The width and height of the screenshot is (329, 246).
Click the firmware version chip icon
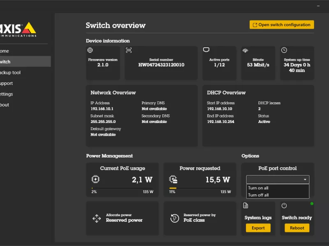point(90,50)
